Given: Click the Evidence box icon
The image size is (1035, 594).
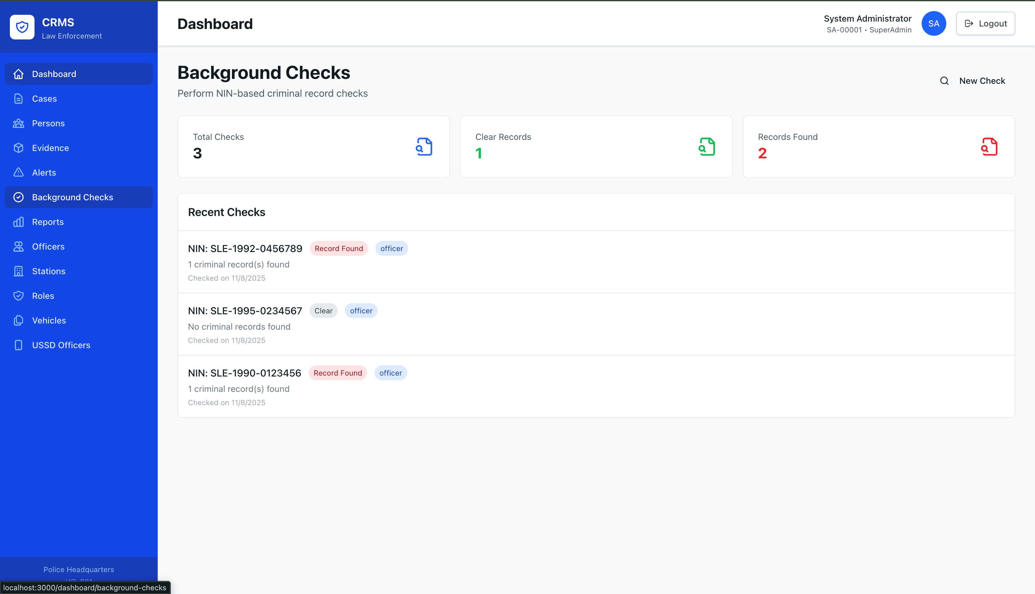Looking at the screenshot, I should [x=18, y=148].
